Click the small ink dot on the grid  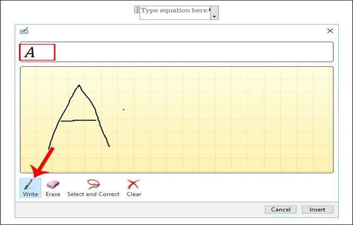[123, 110]
